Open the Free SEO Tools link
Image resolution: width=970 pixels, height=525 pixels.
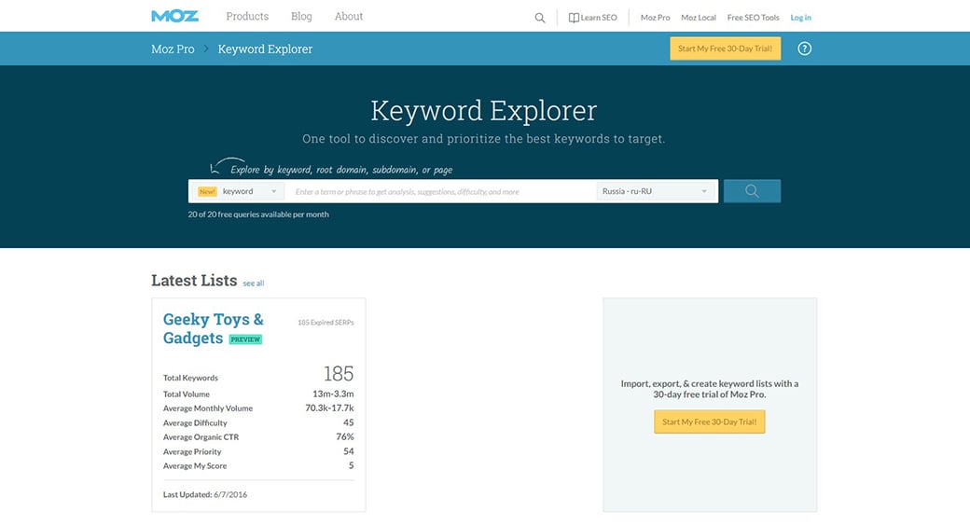pyautogui.click(x=753, y=18)
